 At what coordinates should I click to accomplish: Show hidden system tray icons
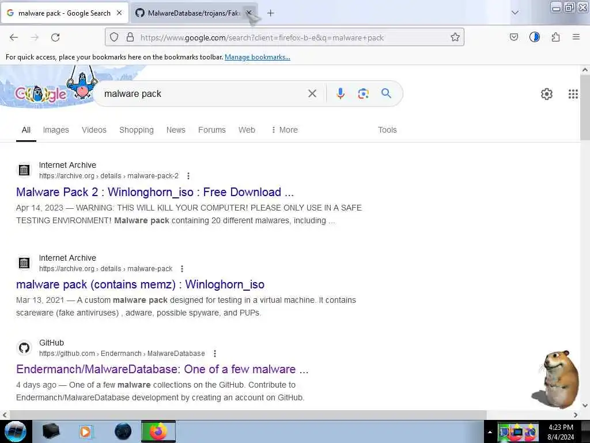click(x=490, y=432)
